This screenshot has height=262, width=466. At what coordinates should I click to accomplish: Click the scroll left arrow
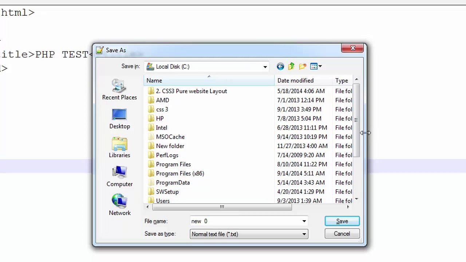pos(147,207)
